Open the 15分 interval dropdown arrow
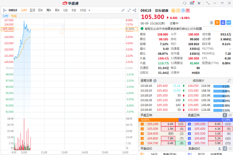Image resolution: width=233 pixels, height=155 pixels. click(x=89, y=10)
